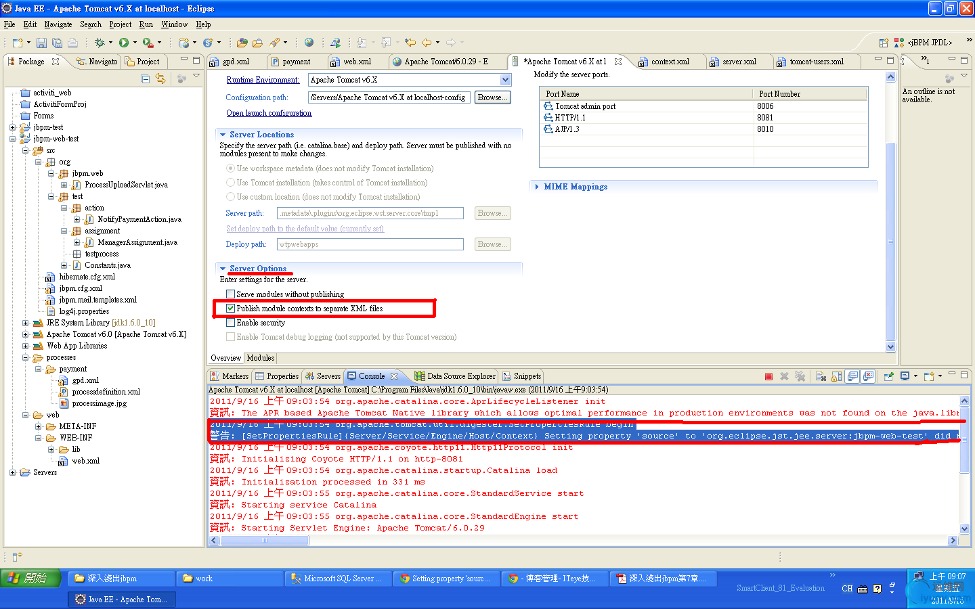Click Browse next to Configuration path

tap(492, 97)
